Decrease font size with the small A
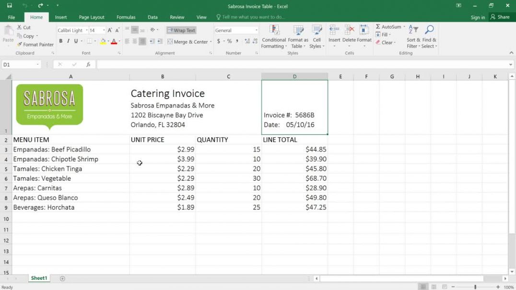This screenshot has width=516, height=290. (x=117, y=30)
